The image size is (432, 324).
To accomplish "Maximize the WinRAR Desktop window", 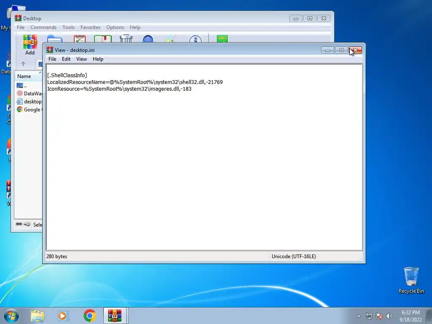I will (x=310, y=19).
